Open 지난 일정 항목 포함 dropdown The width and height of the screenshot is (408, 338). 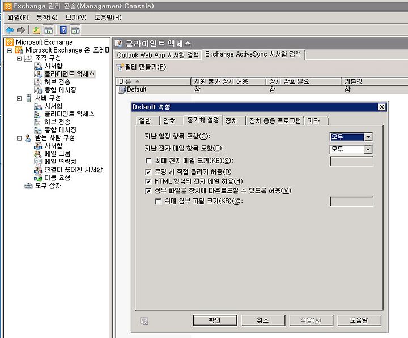pos(368,137)
